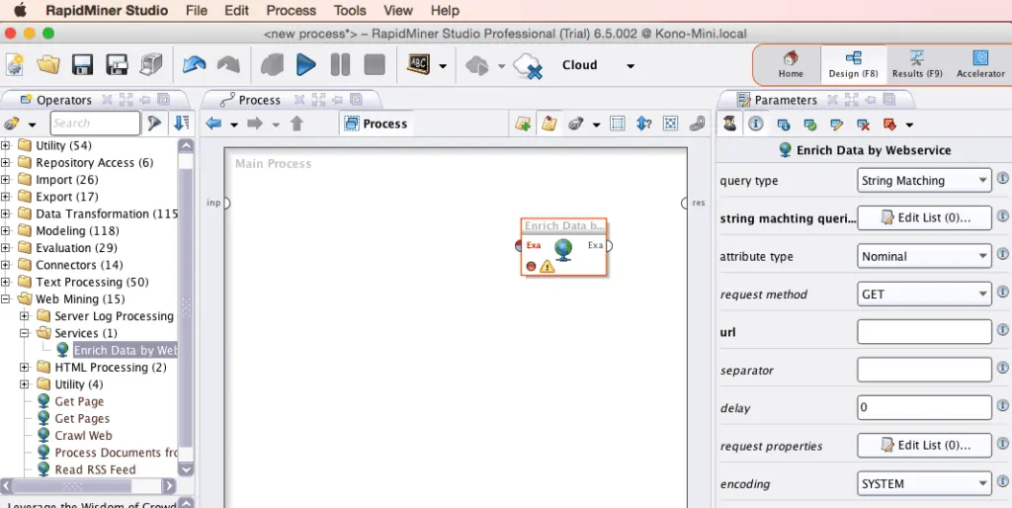
Task: Click the delay value field
Action: [924, 408]
